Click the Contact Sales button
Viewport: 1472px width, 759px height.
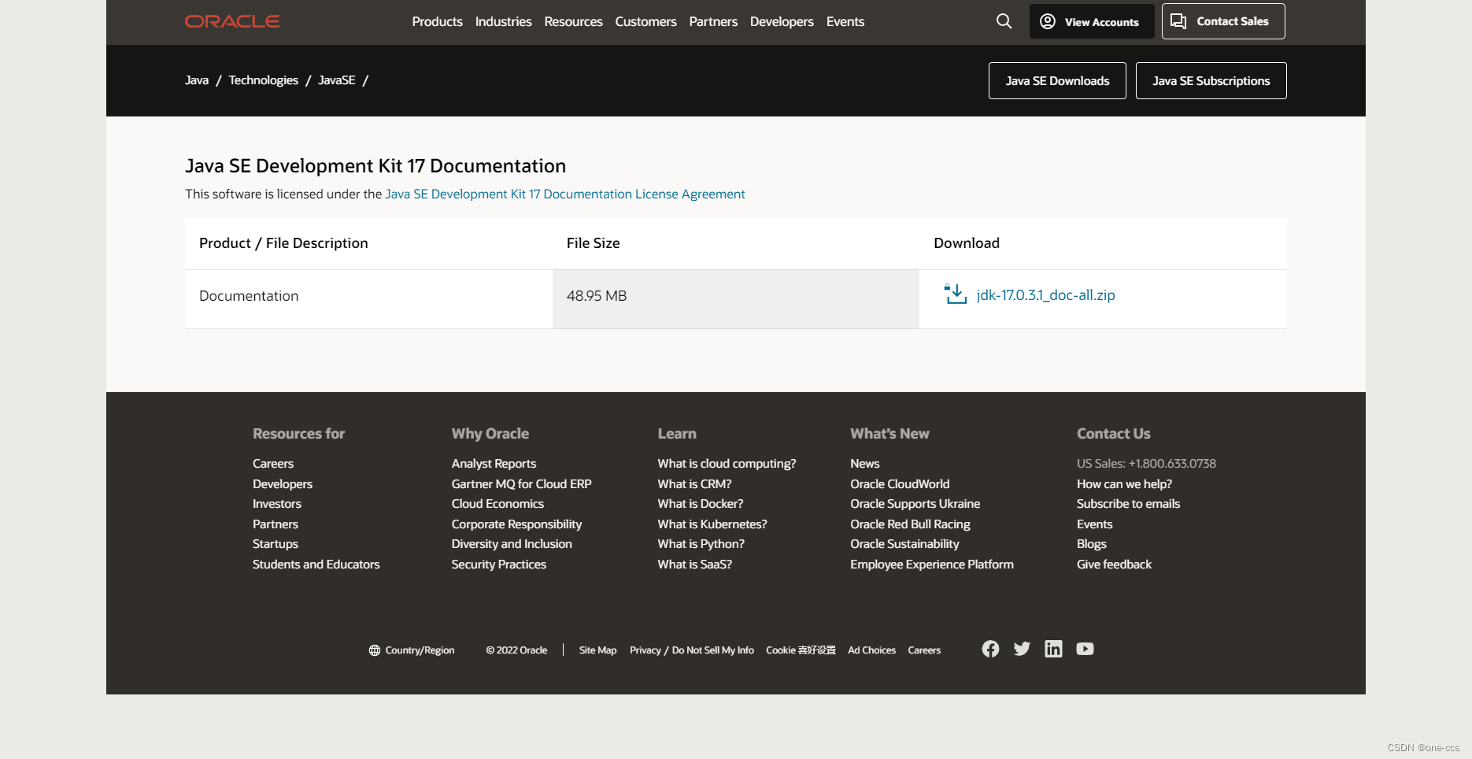[1223, 21]
